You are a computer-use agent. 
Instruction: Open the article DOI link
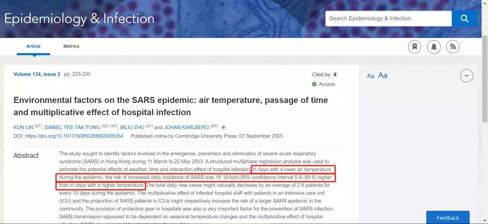74,136
